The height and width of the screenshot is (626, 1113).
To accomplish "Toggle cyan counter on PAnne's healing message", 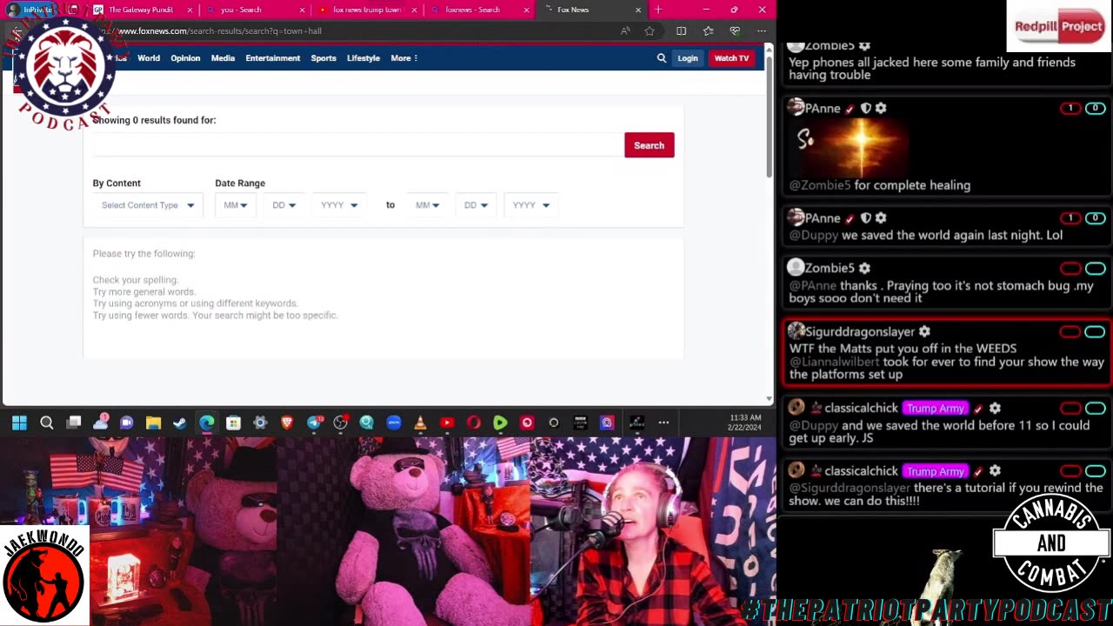I will tap(1095, 109).
